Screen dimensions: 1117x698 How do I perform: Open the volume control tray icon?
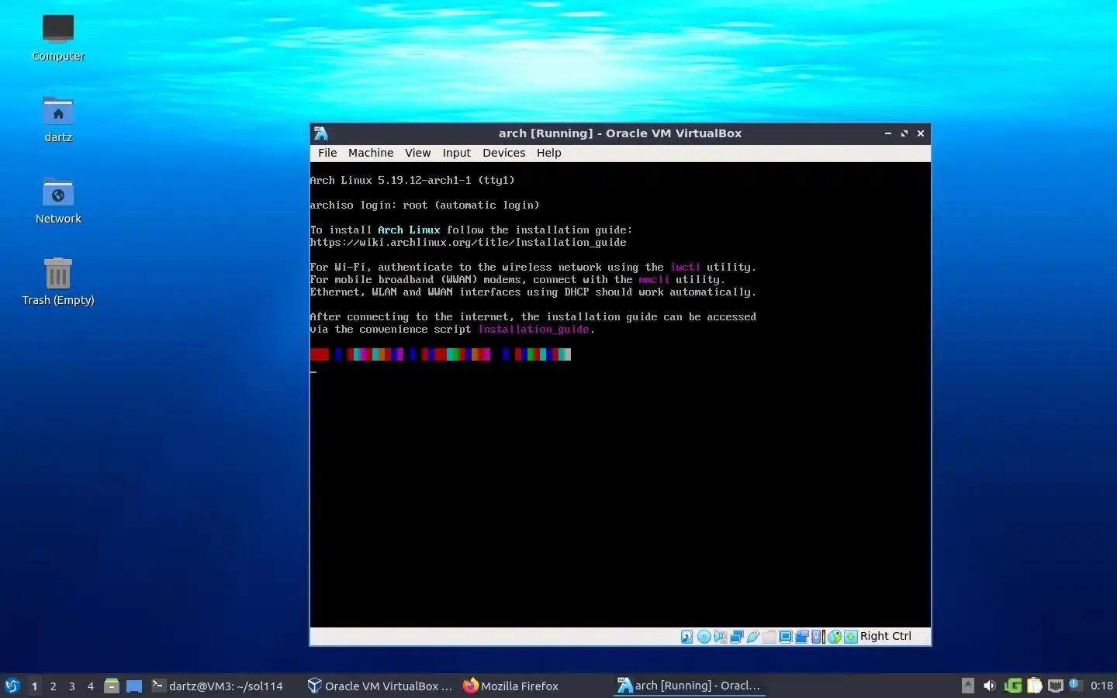(989, 686)
